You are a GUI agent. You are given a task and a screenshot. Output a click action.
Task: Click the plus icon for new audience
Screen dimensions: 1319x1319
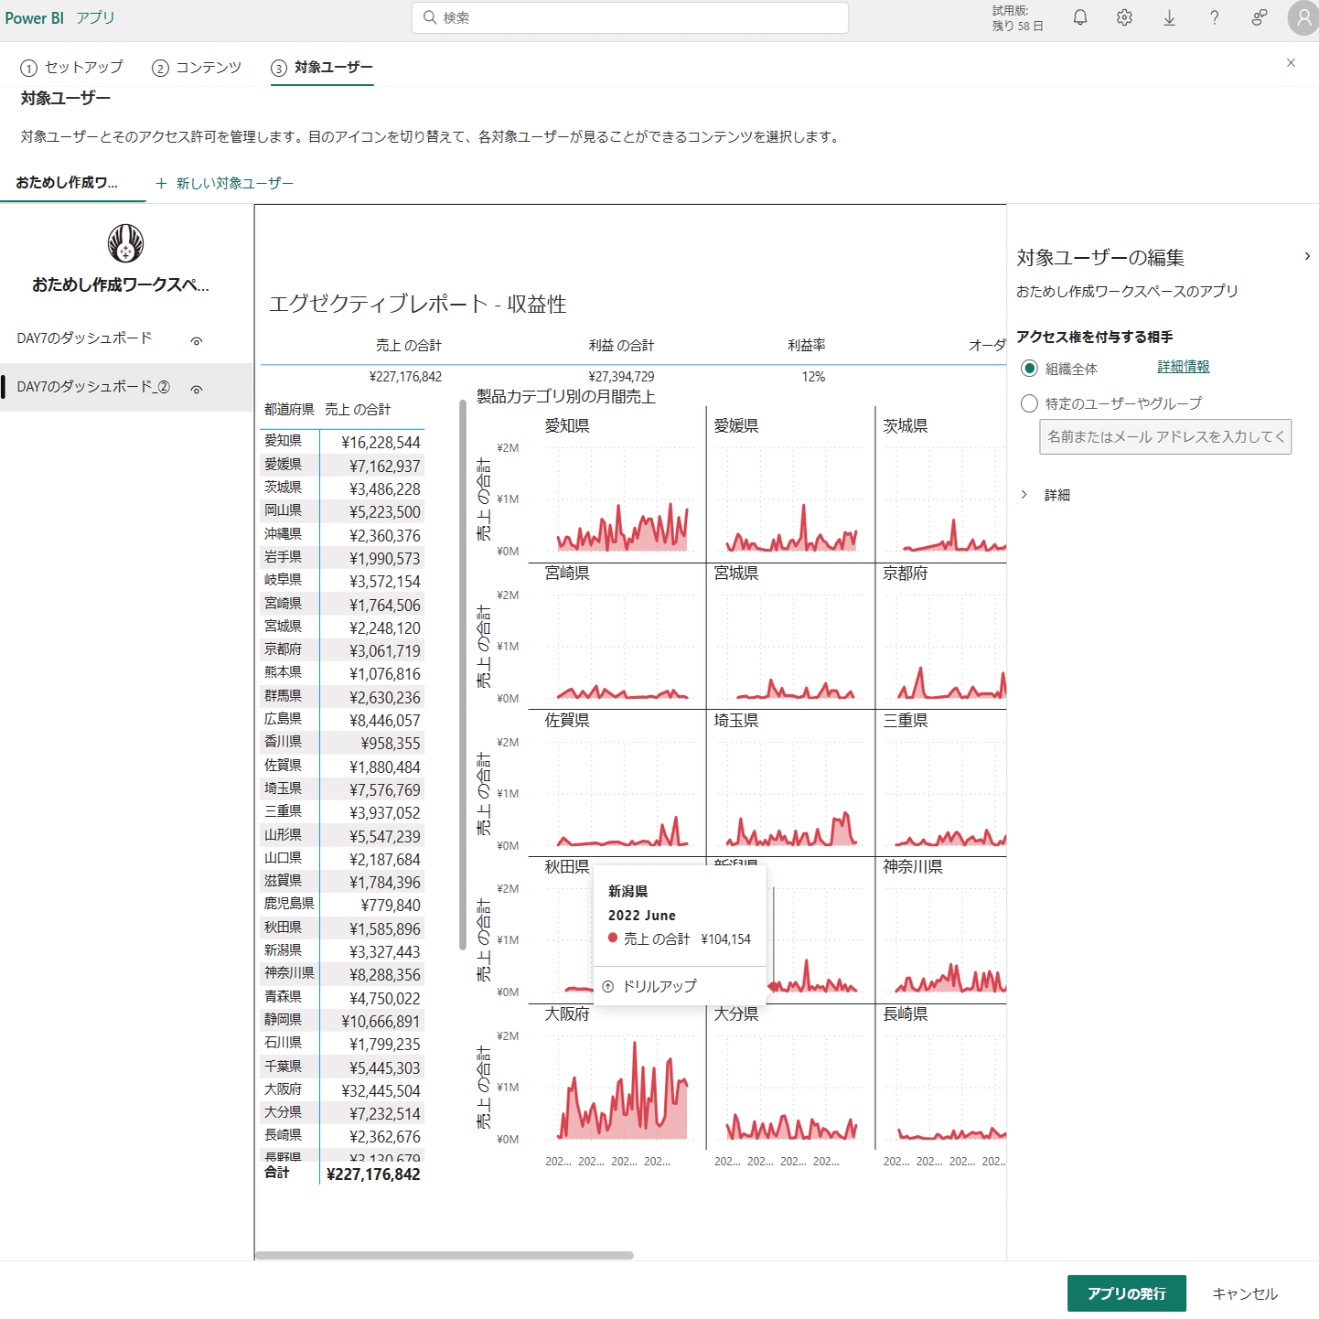161,183
